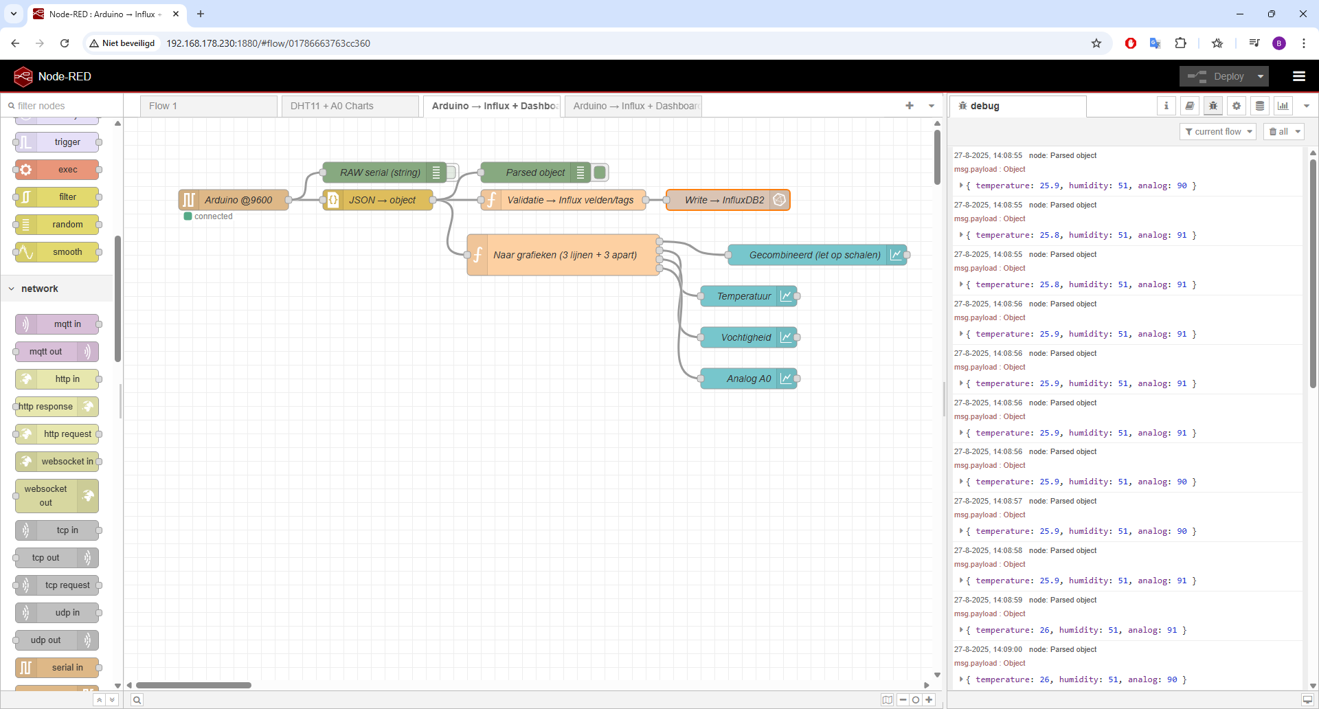Viewport: 1319px width, 709px height.
Task: Toggle the navigator map icon
Action: pyautogui.click(x=887, y=700)
